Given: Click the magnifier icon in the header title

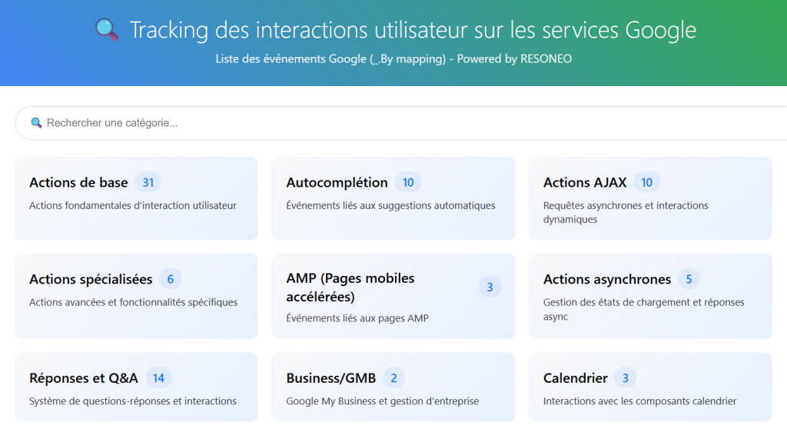Looking at the screenshot, I should pyautogui.click(x=107, y=30).
